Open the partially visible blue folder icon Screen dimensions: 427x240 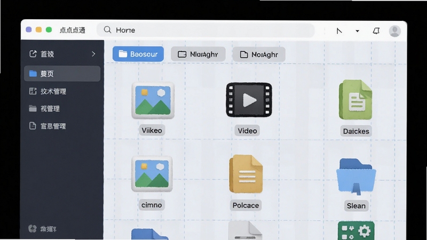coord(150,234)
